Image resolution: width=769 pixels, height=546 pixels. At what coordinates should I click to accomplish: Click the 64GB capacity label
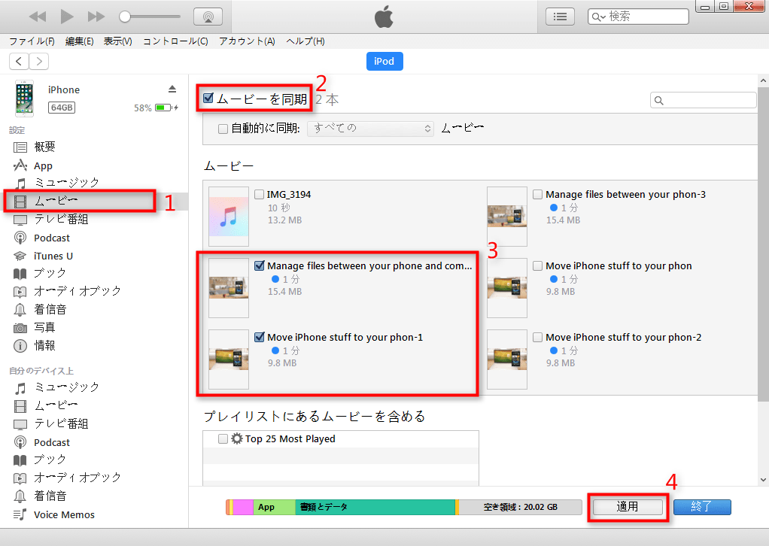click(62, 108)
